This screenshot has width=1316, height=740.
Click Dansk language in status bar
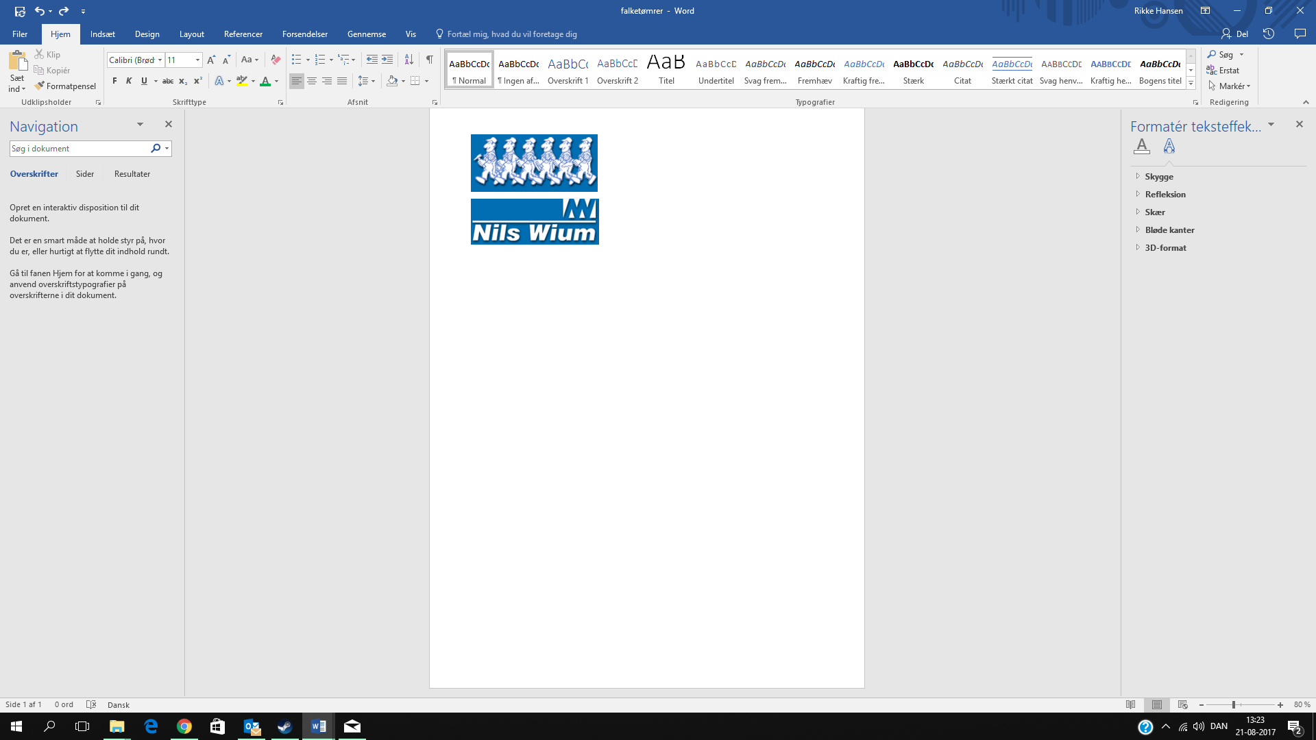point(119,705)
